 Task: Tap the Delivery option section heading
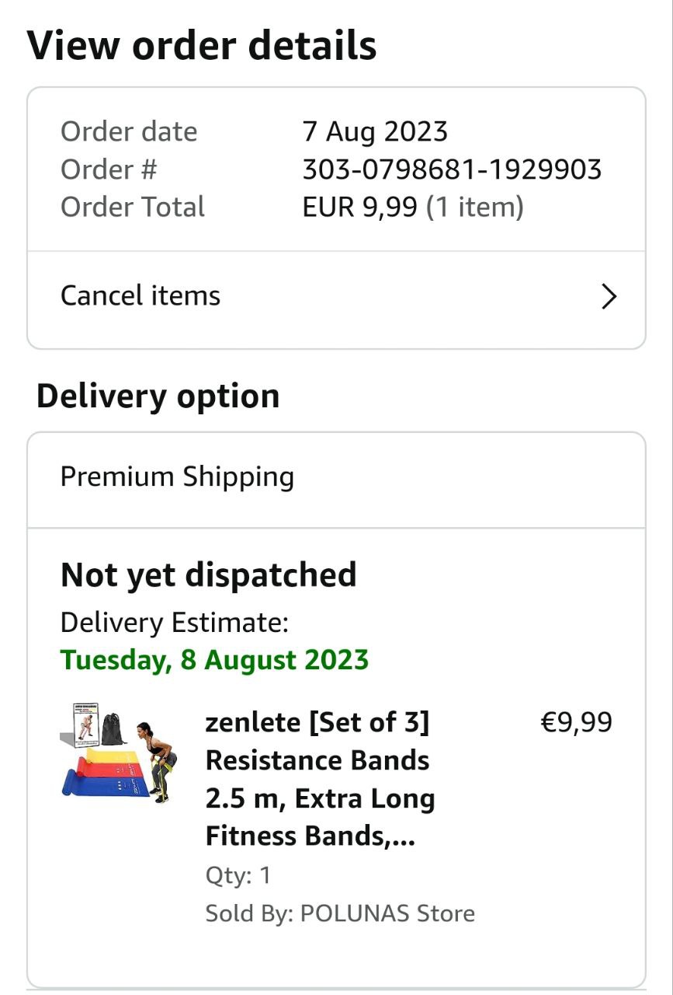pyautogui.click(x=158, y=396)
